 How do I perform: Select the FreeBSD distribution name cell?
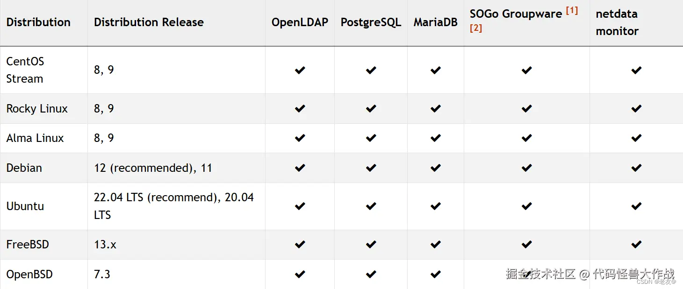(28, 244)
